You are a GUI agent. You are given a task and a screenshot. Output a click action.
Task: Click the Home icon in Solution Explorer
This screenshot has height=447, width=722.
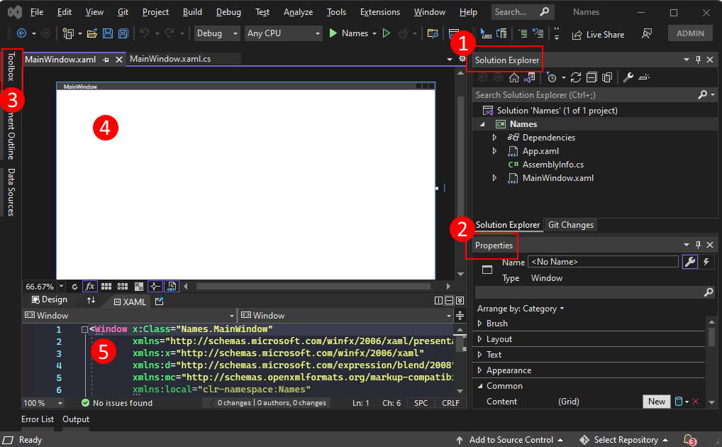[x=514, y=77]
